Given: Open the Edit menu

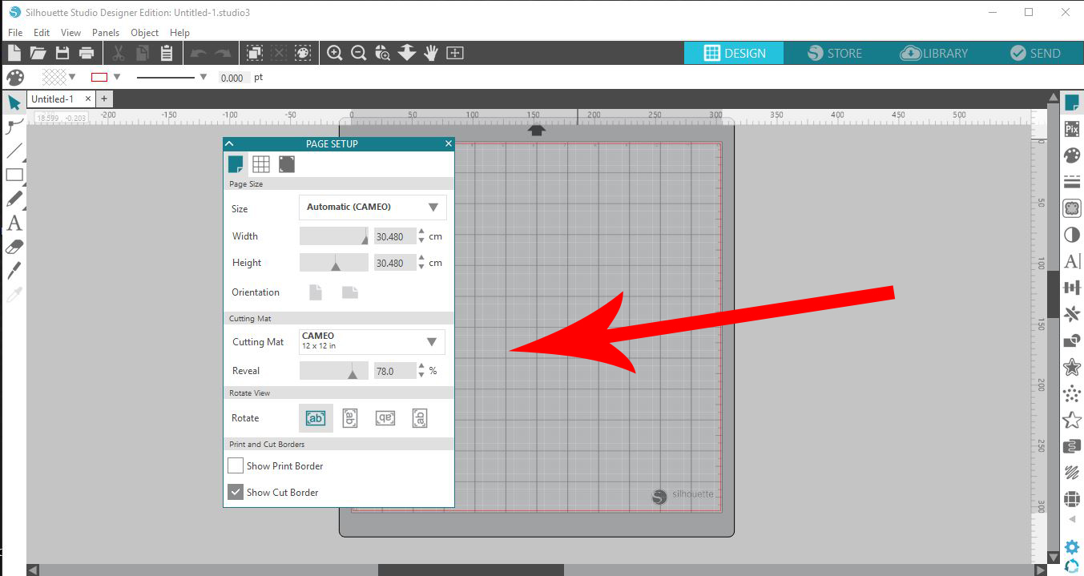Looking at the screenshot, I should (x=42, y=33).
